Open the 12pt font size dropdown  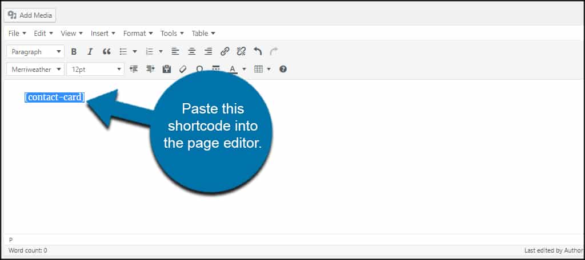[95, 70]
